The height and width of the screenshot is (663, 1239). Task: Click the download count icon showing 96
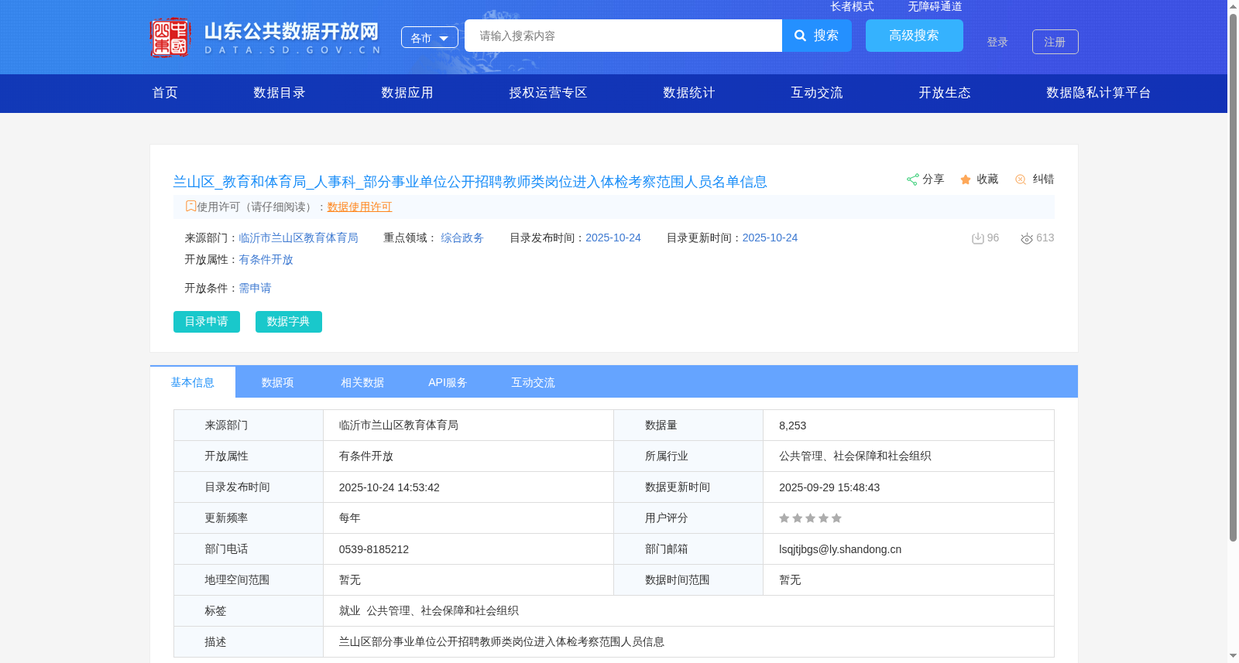click(978, 238)
